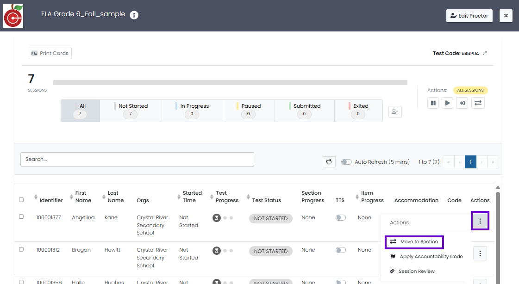
Task: Click the three-dot actions menu for Angelina Kane
Action: point(480,221)
